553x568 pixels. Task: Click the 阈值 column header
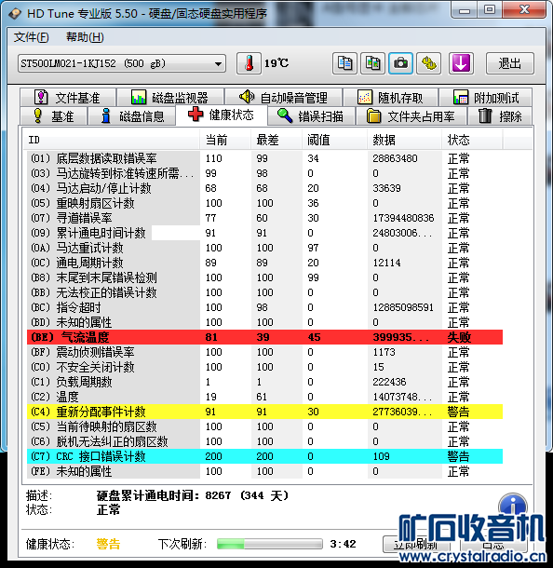tap(335, 140)
